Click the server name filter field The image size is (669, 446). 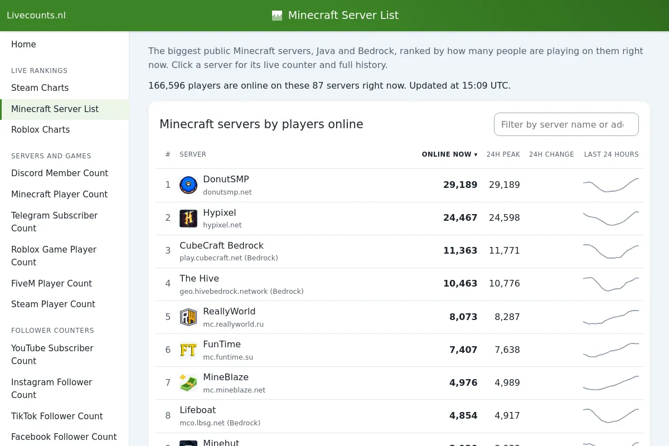coord(566,124)
